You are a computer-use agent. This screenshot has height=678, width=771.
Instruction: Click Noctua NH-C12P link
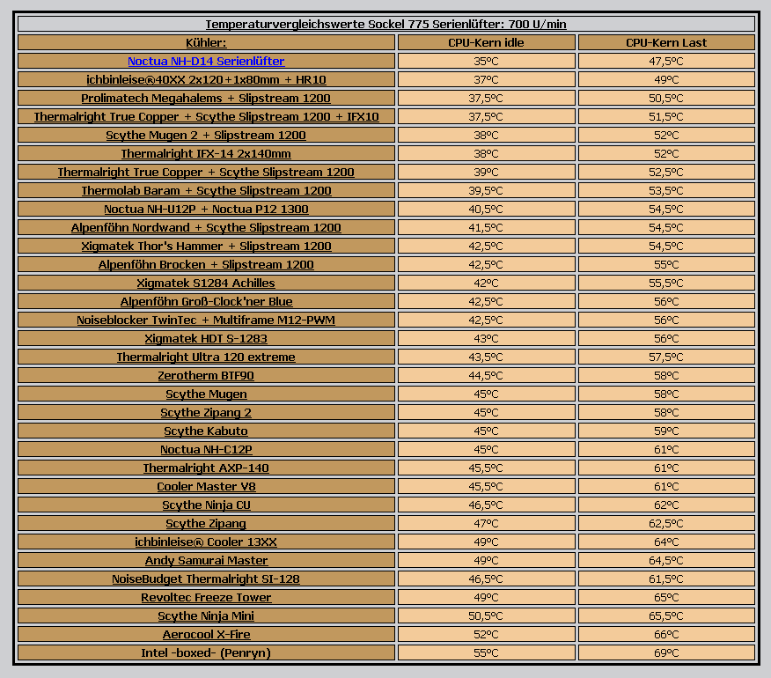tap(206, 449)
